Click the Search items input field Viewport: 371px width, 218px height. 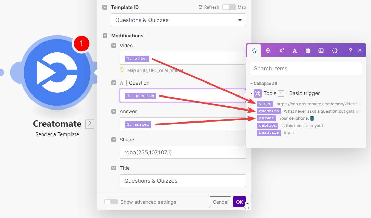(306, 68)
